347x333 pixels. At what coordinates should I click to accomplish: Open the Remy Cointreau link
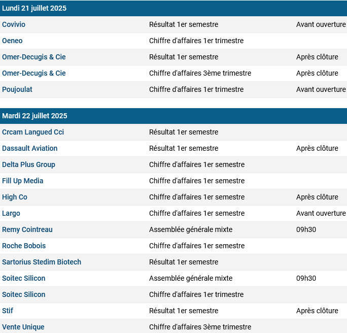click(x=27, y=229)
